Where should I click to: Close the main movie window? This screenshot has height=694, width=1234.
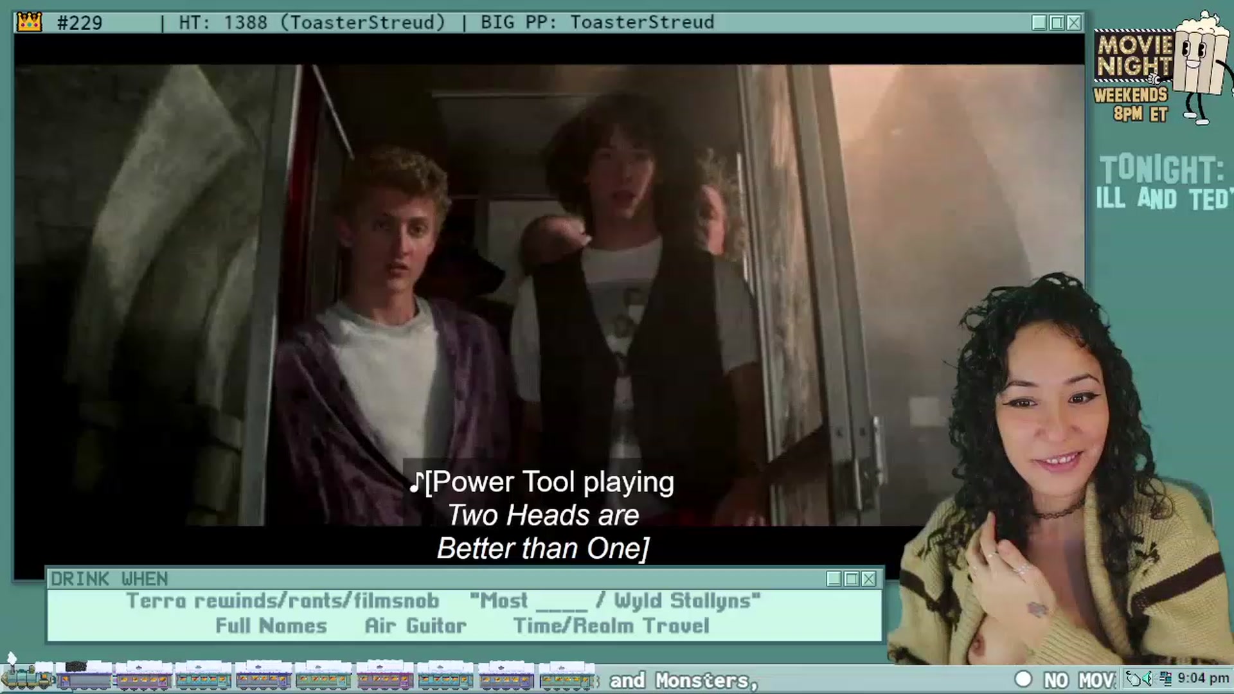click(1074, 23)
